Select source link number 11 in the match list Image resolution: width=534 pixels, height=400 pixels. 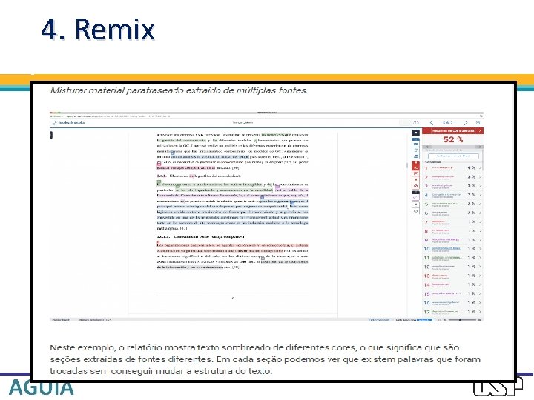pos(447,257)
